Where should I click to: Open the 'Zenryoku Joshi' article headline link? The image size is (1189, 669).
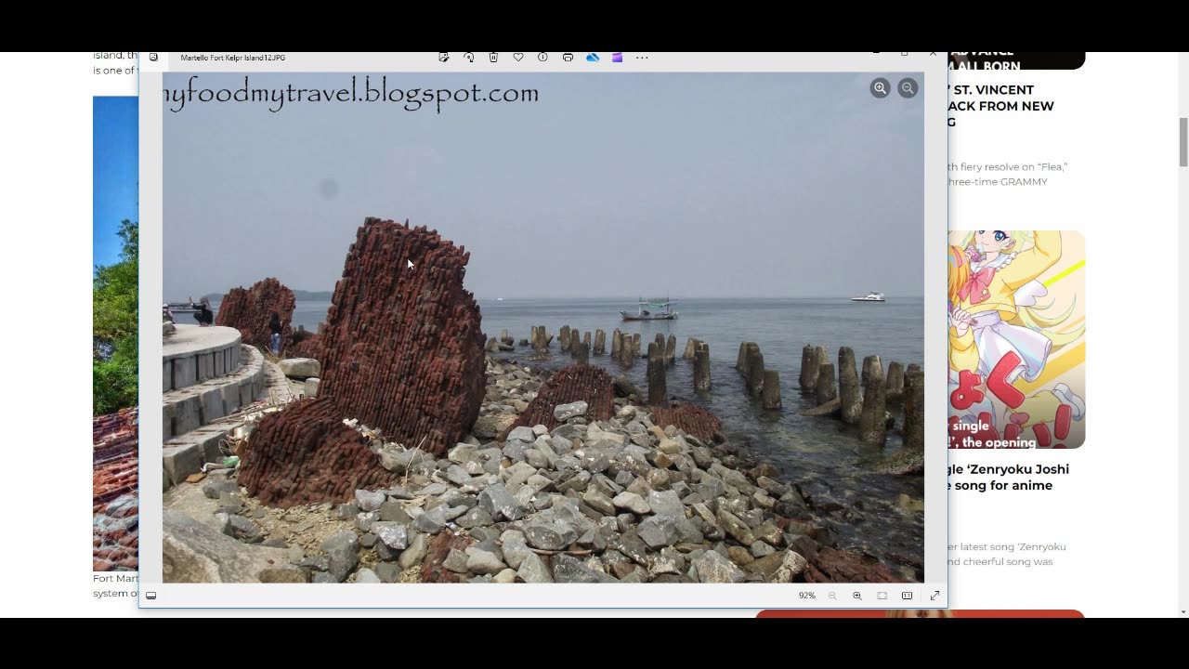coord(1009,478)
